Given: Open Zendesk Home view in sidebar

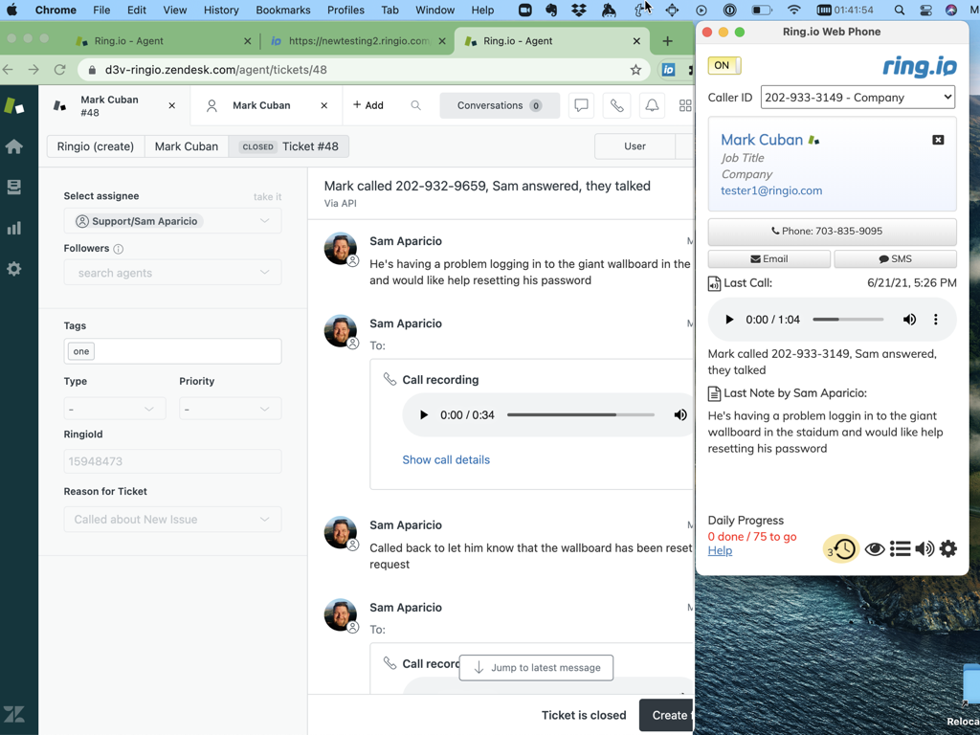Looking at the screenshot, I should tap(14, 146).
